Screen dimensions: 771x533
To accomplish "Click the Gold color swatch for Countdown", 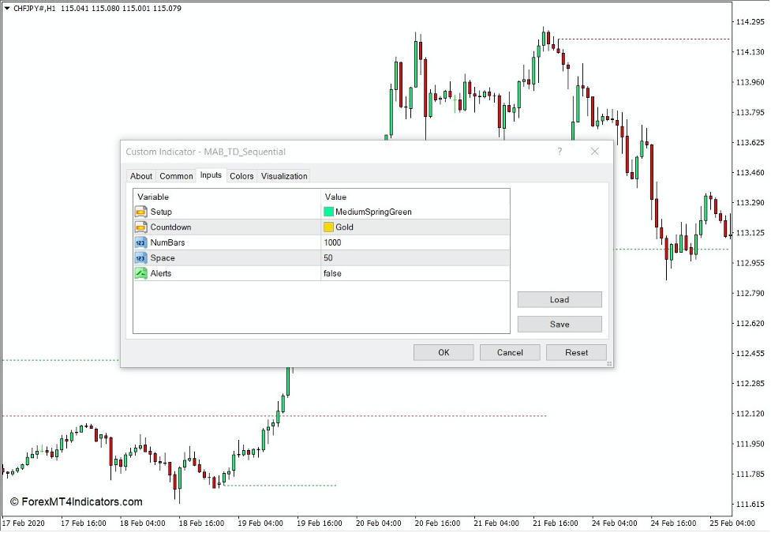I will [328, 227].
